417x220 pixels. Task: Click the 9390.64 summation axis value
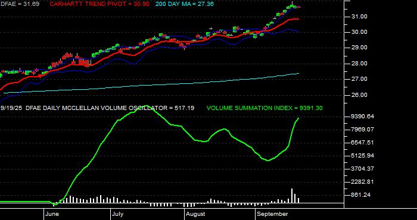coord(363,117)
